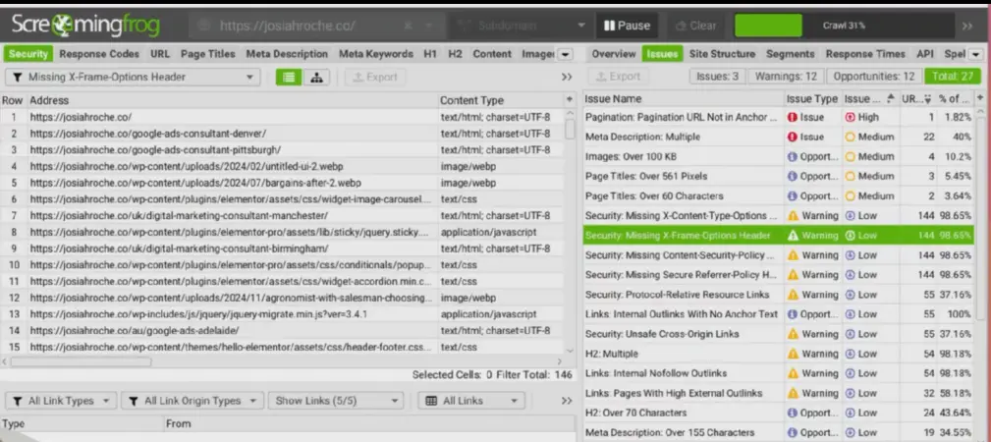Sort by Address column header

pos(233,100)
